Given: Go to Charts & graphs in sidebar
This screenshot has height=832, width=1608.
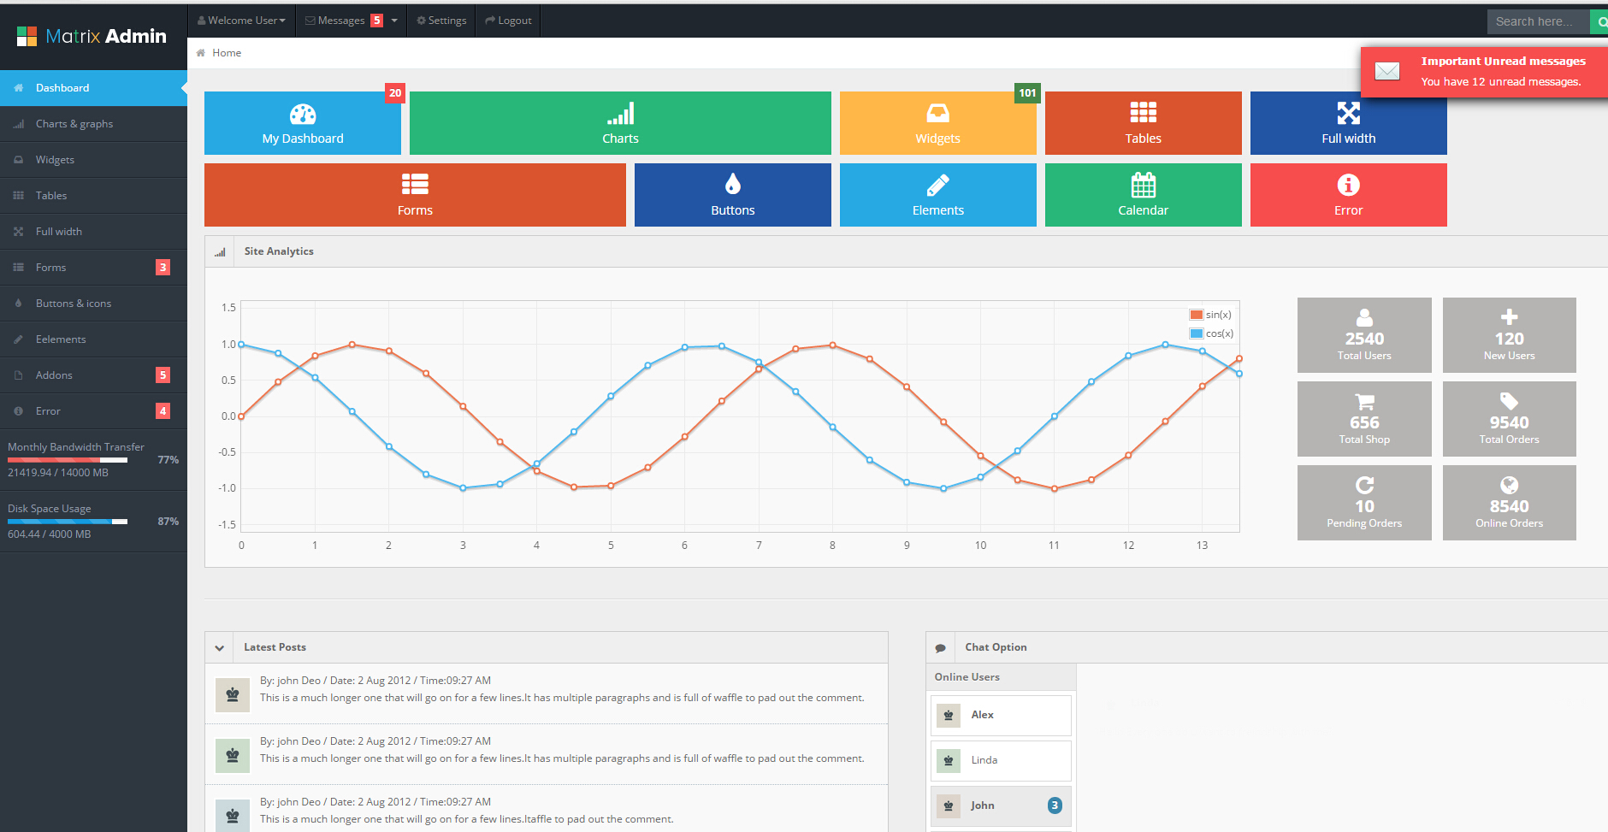Looking at the screenshot, I should tap(93, 124).
